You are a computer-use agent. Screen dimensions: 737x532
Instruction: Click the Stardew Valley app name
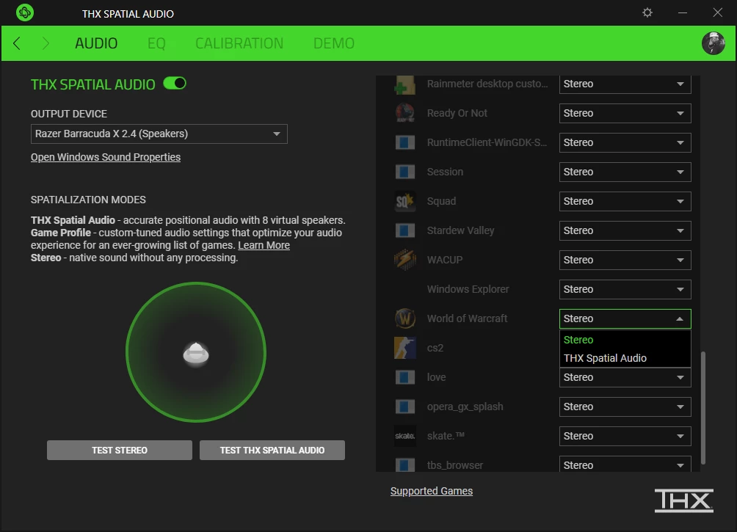pos(461,230)
